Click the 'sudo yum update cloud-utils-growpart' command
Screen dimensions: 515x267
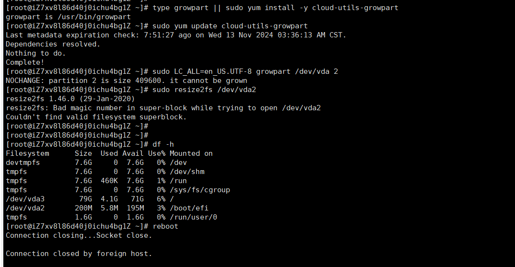click(x=230, y=26)
